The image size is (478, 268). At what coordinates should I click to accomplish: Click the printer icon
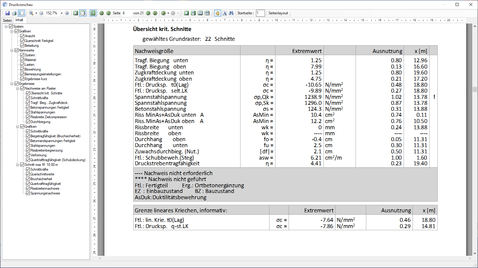(14, 13)
